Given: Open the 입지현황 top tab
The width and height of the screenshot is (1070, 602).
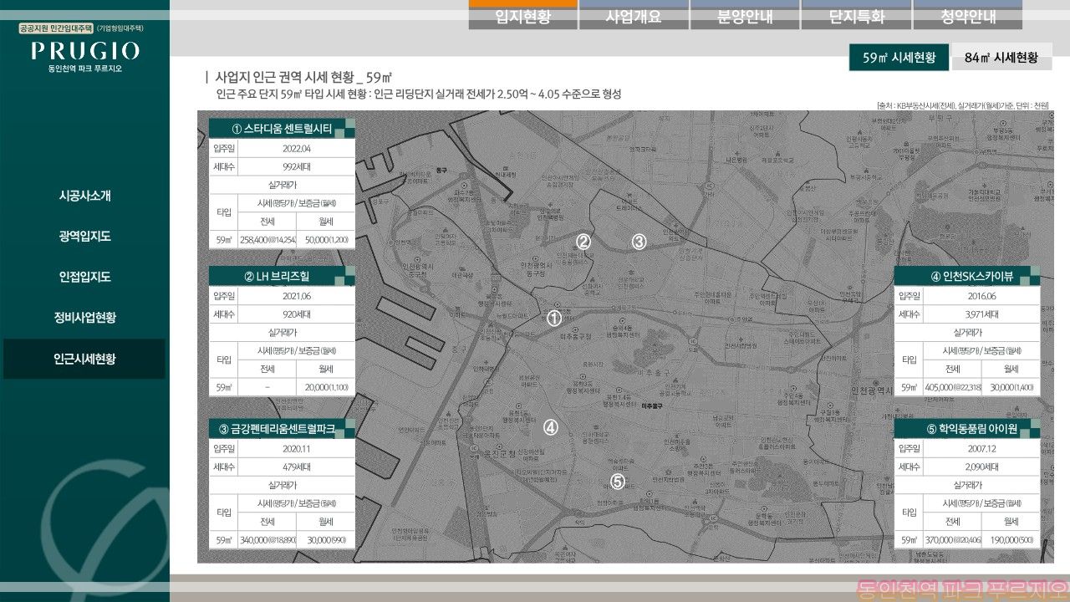Looking at the screenshot, I should [523, 15].
